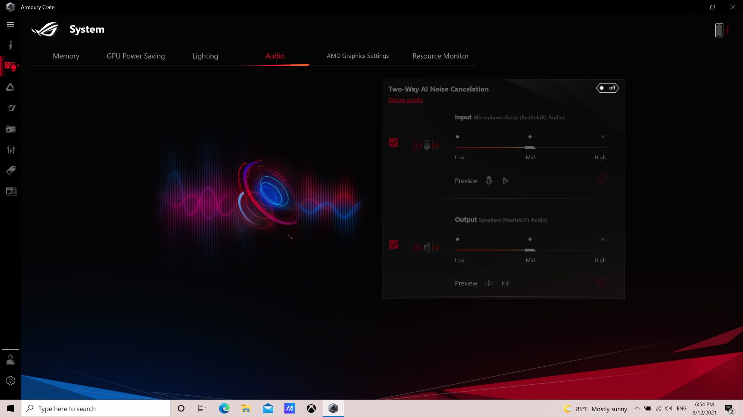Open the user profile icon in the sidebar

11,359
